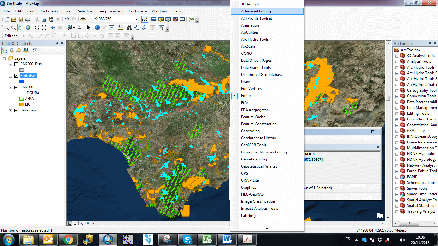Select the Zoom In tool
The height and width of the screenshot is (246, 438).
[x=6, y=28]
